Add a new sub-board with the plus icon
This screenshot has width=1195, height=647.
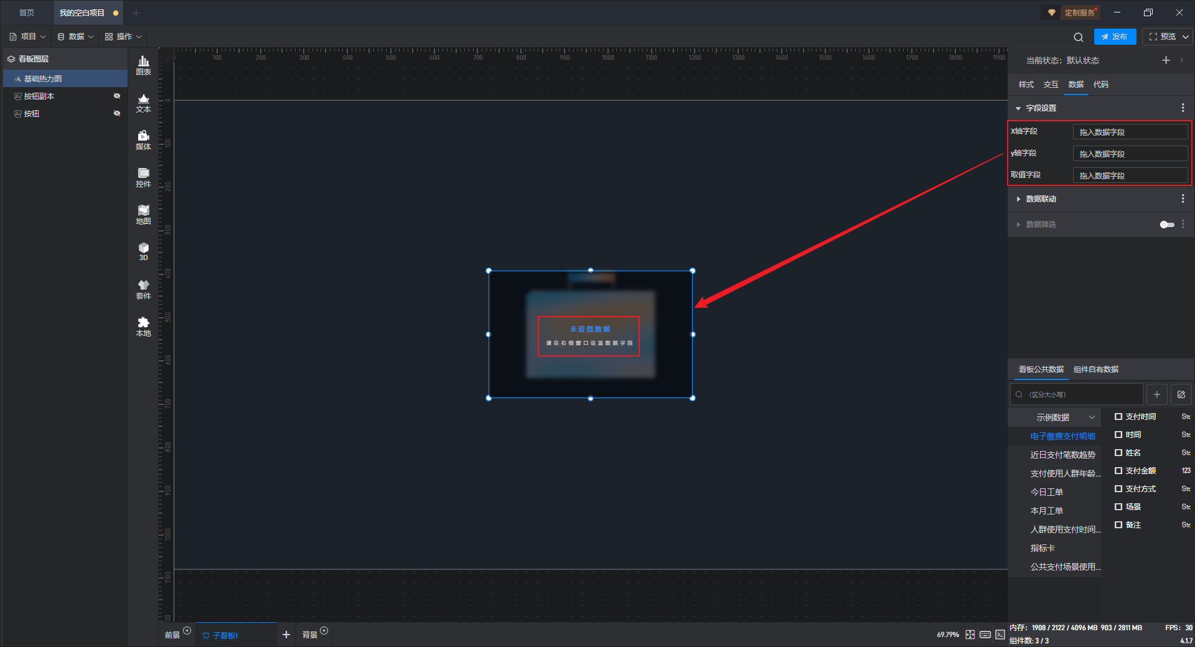[x=286, y=635]
